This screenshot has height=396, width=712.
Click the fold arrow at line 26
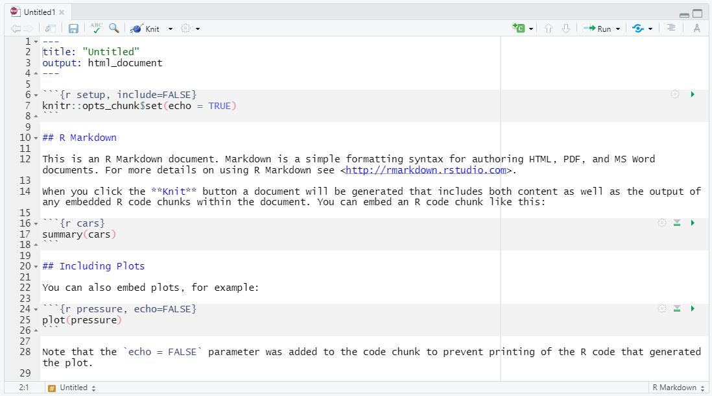click(36, 330)
